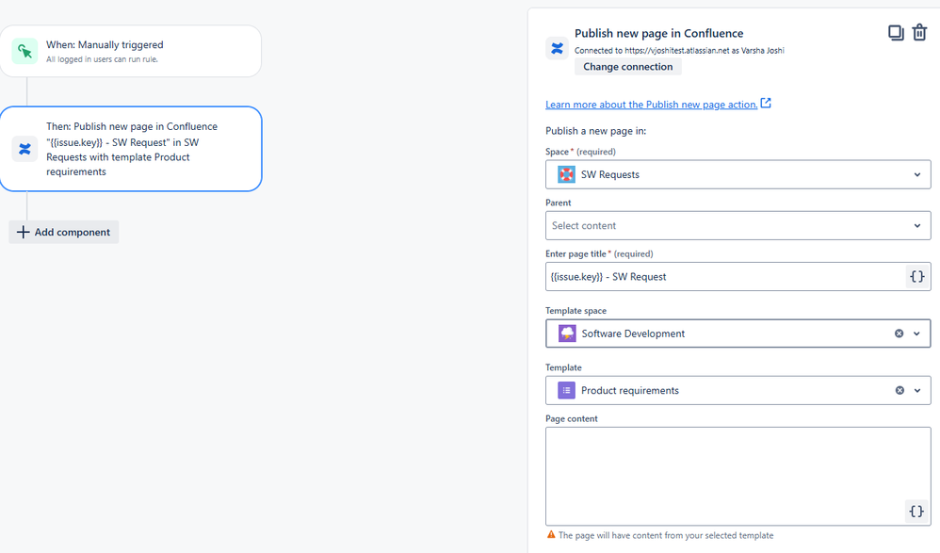940x553 pixels.
Task: Insert smart value in page title field
Action: pyautogui.click(x=916, y=277)
